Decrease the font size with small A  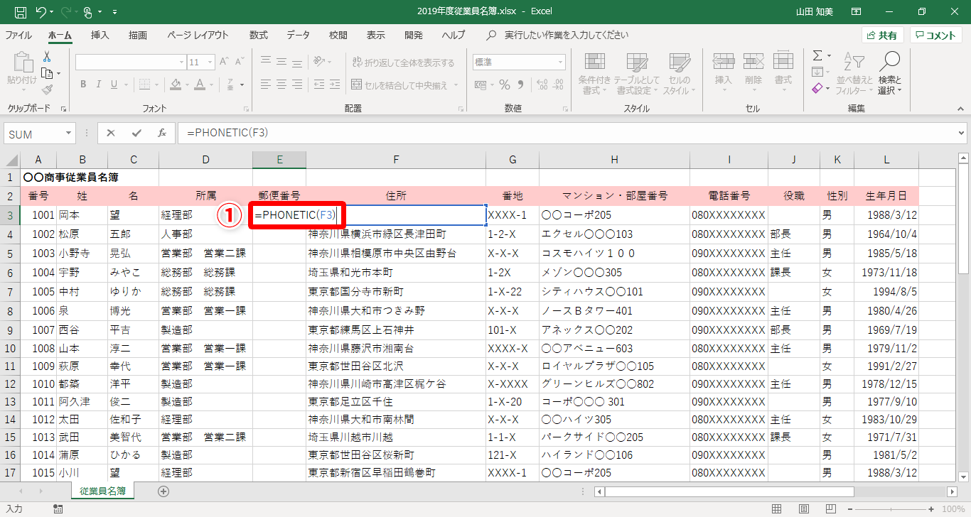click(x=240, y=62)
